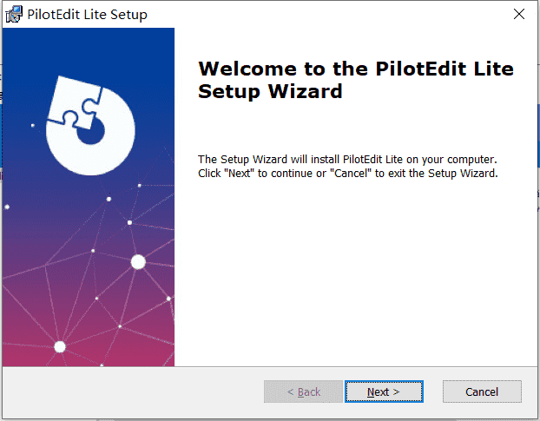Viewport: 540px width, 421px height.
Task: Click the quoted word "Cancel" in description text
Action: point(351,173)
